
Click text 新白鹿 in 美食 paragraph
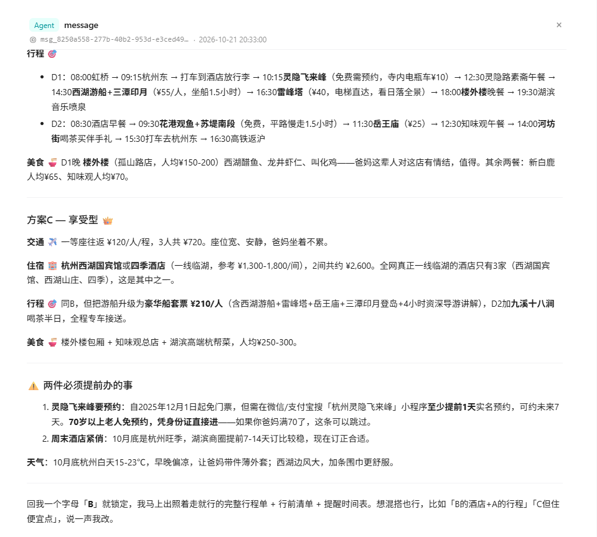542,162
